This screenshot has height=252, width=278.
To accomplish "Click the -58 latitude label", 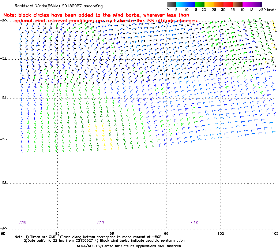I will click(x=3, y=183).
